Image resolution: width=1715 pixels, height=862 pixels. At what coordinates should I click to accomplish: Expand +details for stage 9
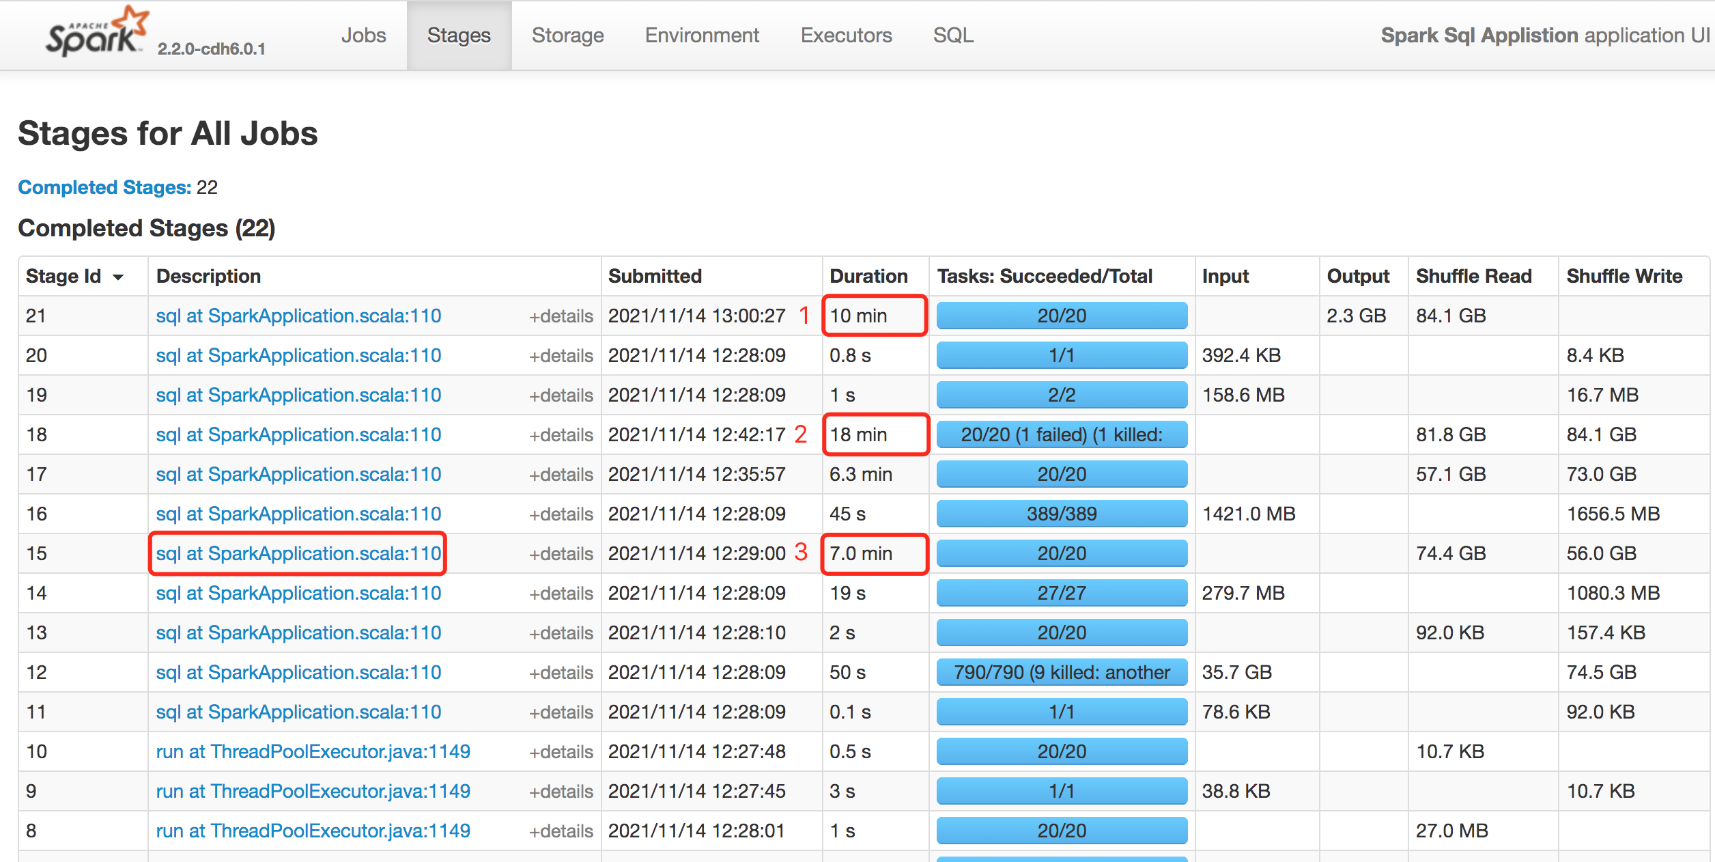(561, 792)
